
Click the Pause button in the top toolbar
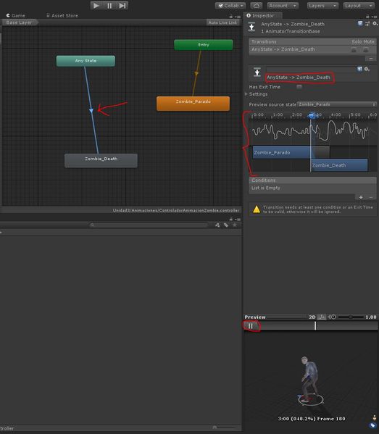click(x=109, y=5)
